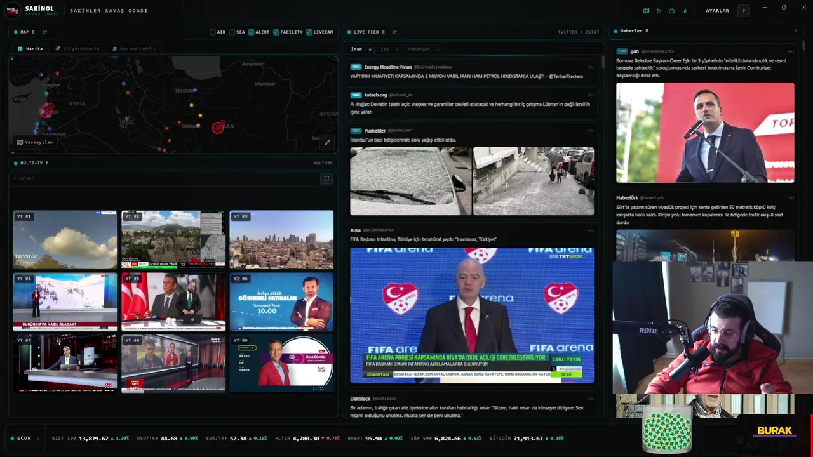Click the kataeb.org post source name

[x=375, y=95]
